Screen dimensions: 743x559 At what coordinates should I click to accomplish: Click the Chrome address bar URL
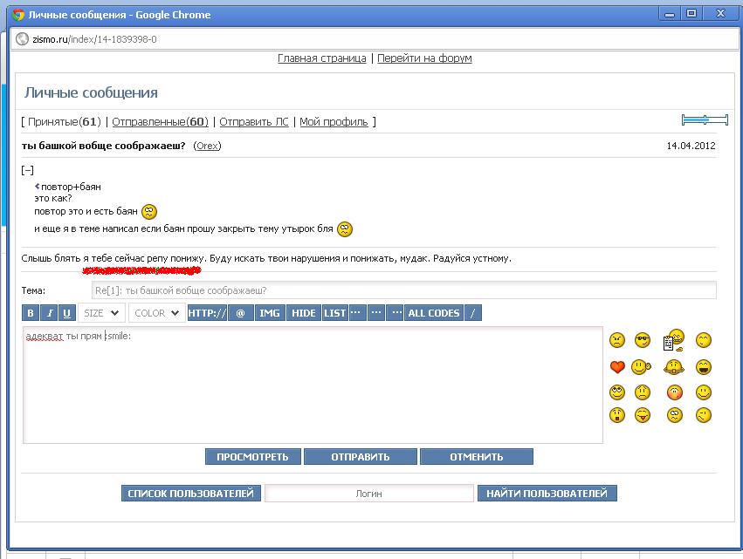coord(94,39)
